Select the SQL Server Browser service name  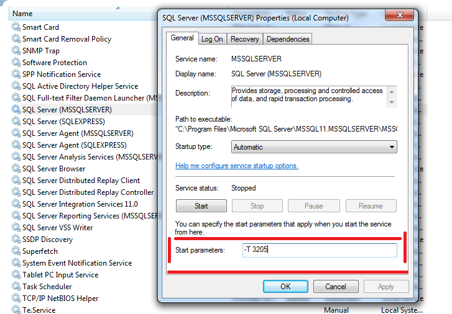point(54,169)
